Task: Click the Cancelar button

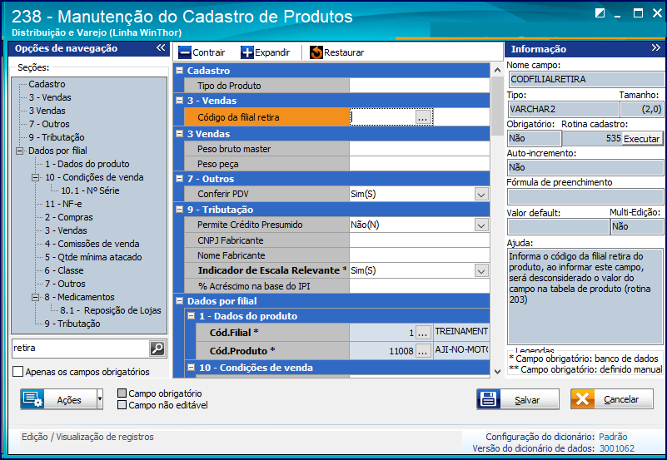Action: click(x=612, y=399)
